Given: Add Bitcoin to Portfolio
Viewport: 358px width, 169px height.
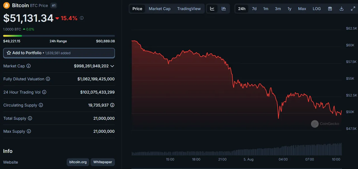Looking at the screenshot, I should pyautogui.click(x=59, y=53).
